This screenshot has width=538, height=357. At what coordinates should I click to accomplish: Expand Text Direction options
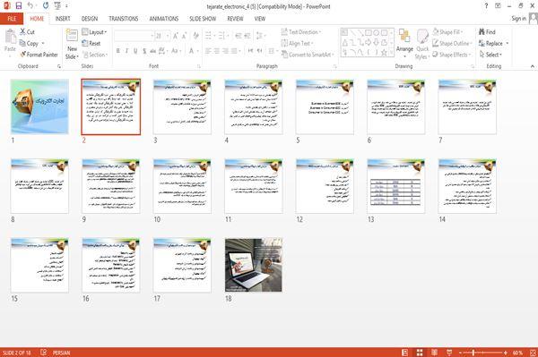pyautogui.click(x=301, y=32)
